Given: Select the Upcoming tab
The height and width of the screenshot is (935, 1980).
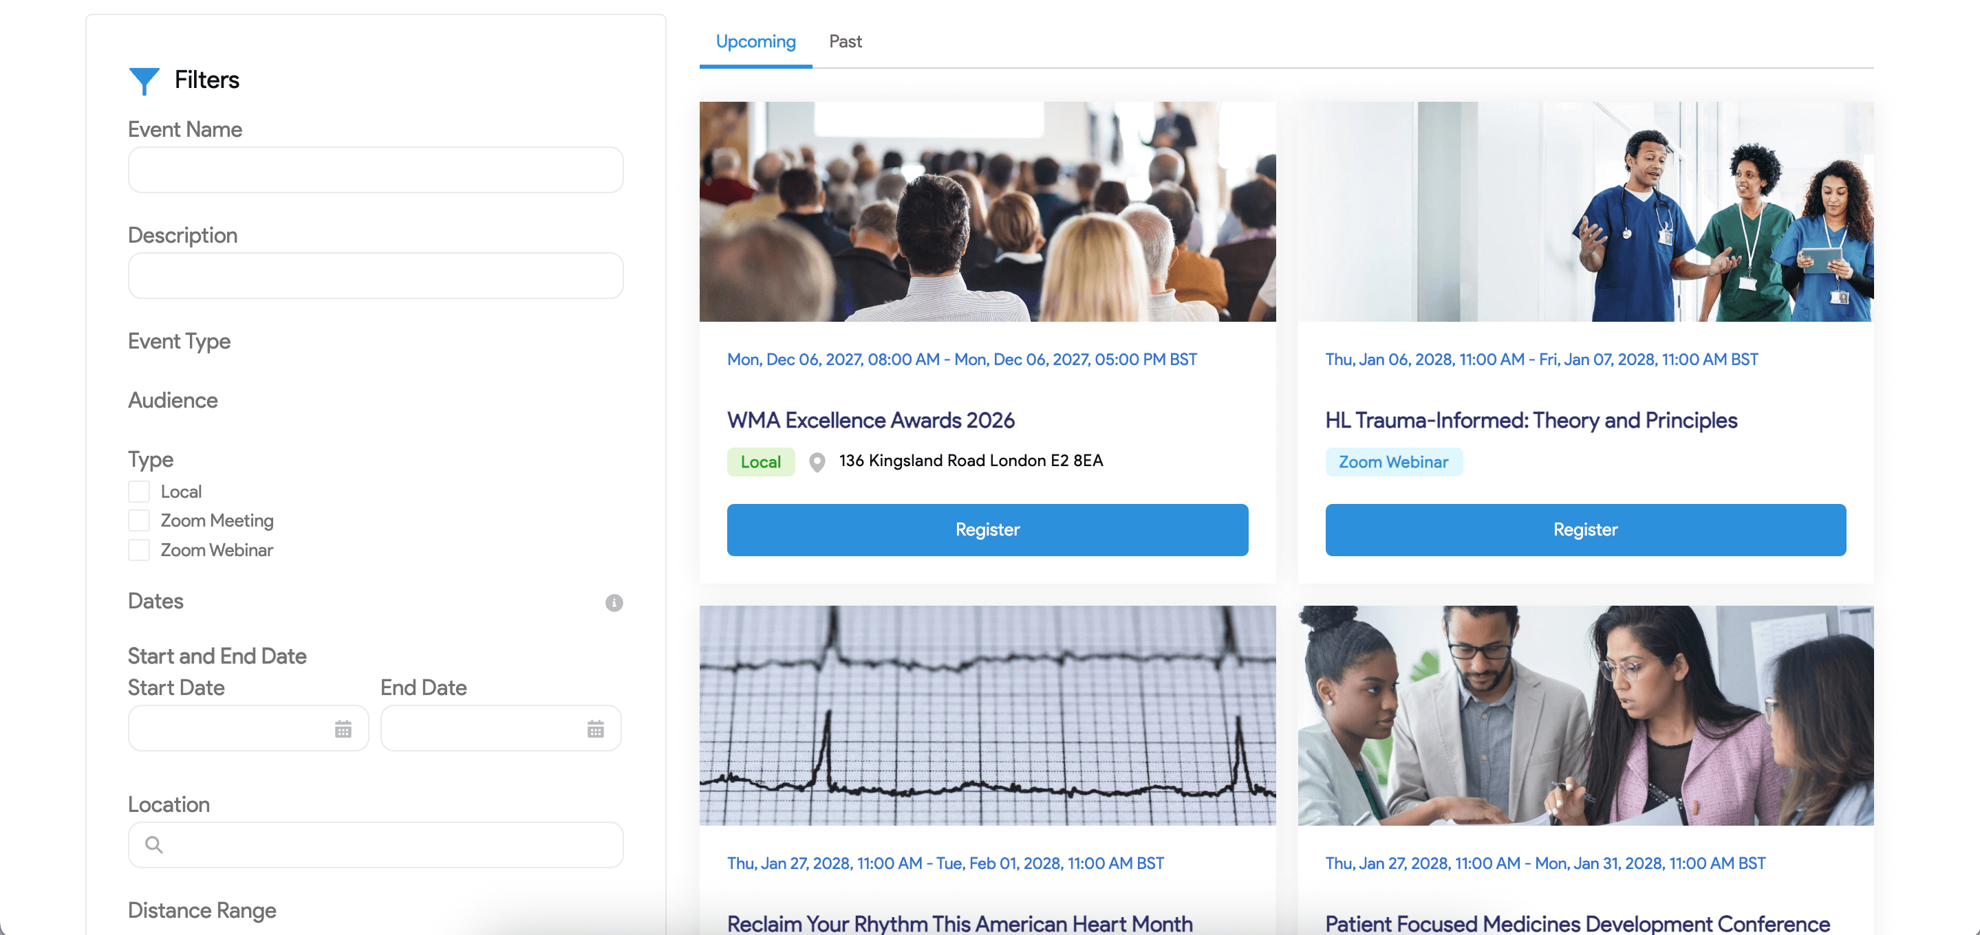Looking at the screenshot, I should coord(755,41).
